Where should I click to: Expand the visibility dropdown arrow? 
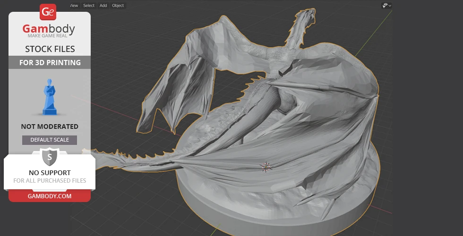[390, 6]
